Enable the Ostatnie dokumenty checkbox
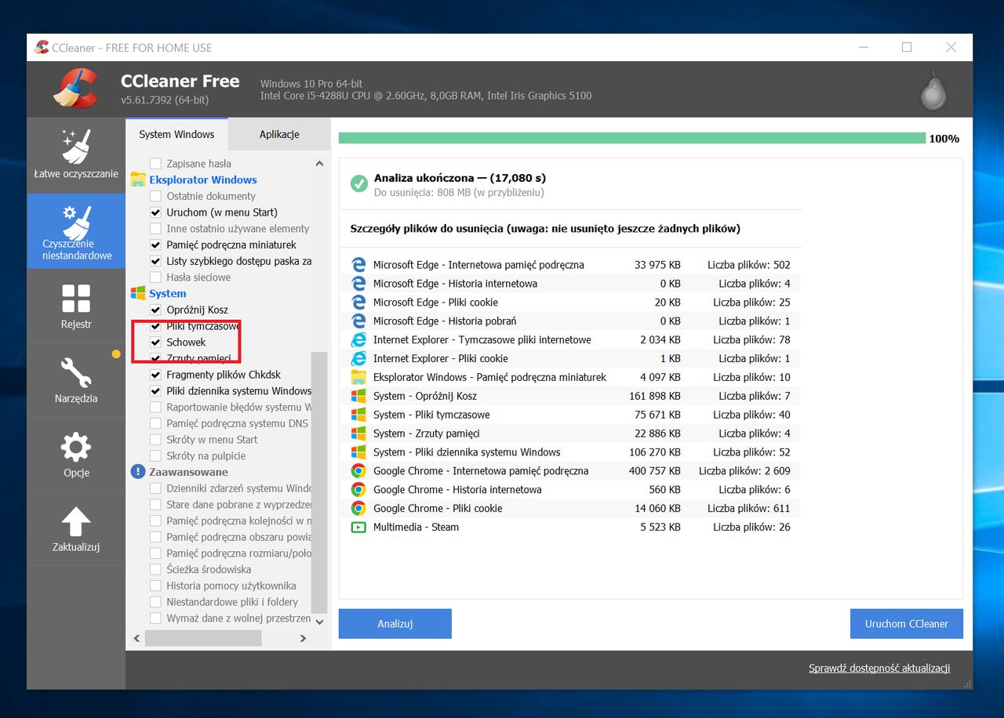The width and height of the screenshot is (1004, 718). 156,196
